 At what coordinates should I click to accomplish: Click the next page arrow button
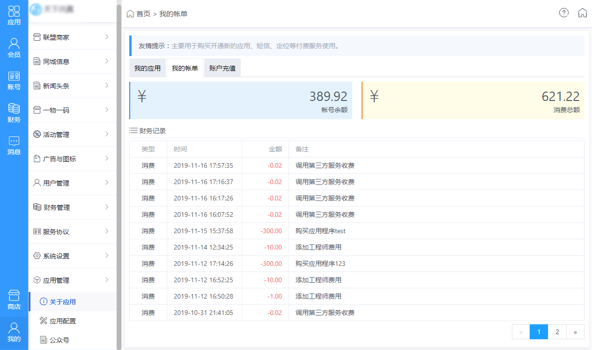click(x=575, y=332)
